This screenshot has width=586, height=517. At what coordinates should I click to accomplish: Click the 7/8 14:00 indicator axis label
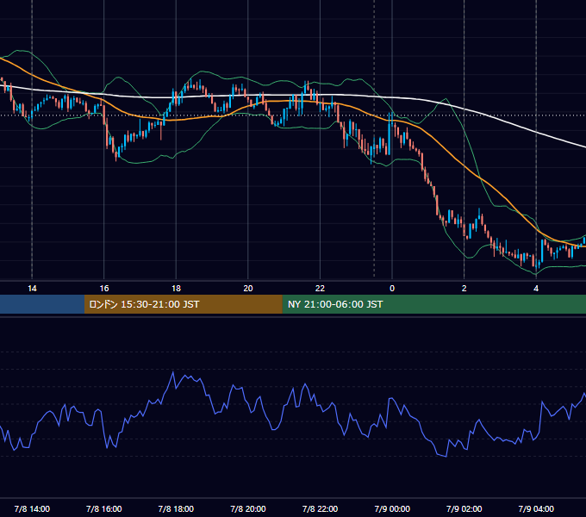tap(32, 509)
